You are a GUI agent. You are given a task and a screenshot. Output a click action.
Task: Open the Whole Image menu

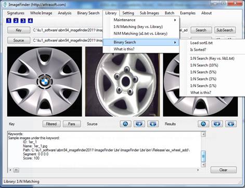point(41,13)
